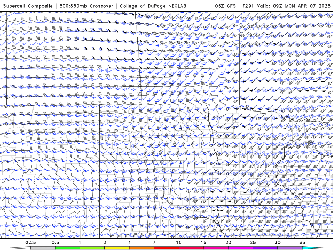Click the legend value "0.25"
This screenshot has height=250, width=333.
(30, 242)
